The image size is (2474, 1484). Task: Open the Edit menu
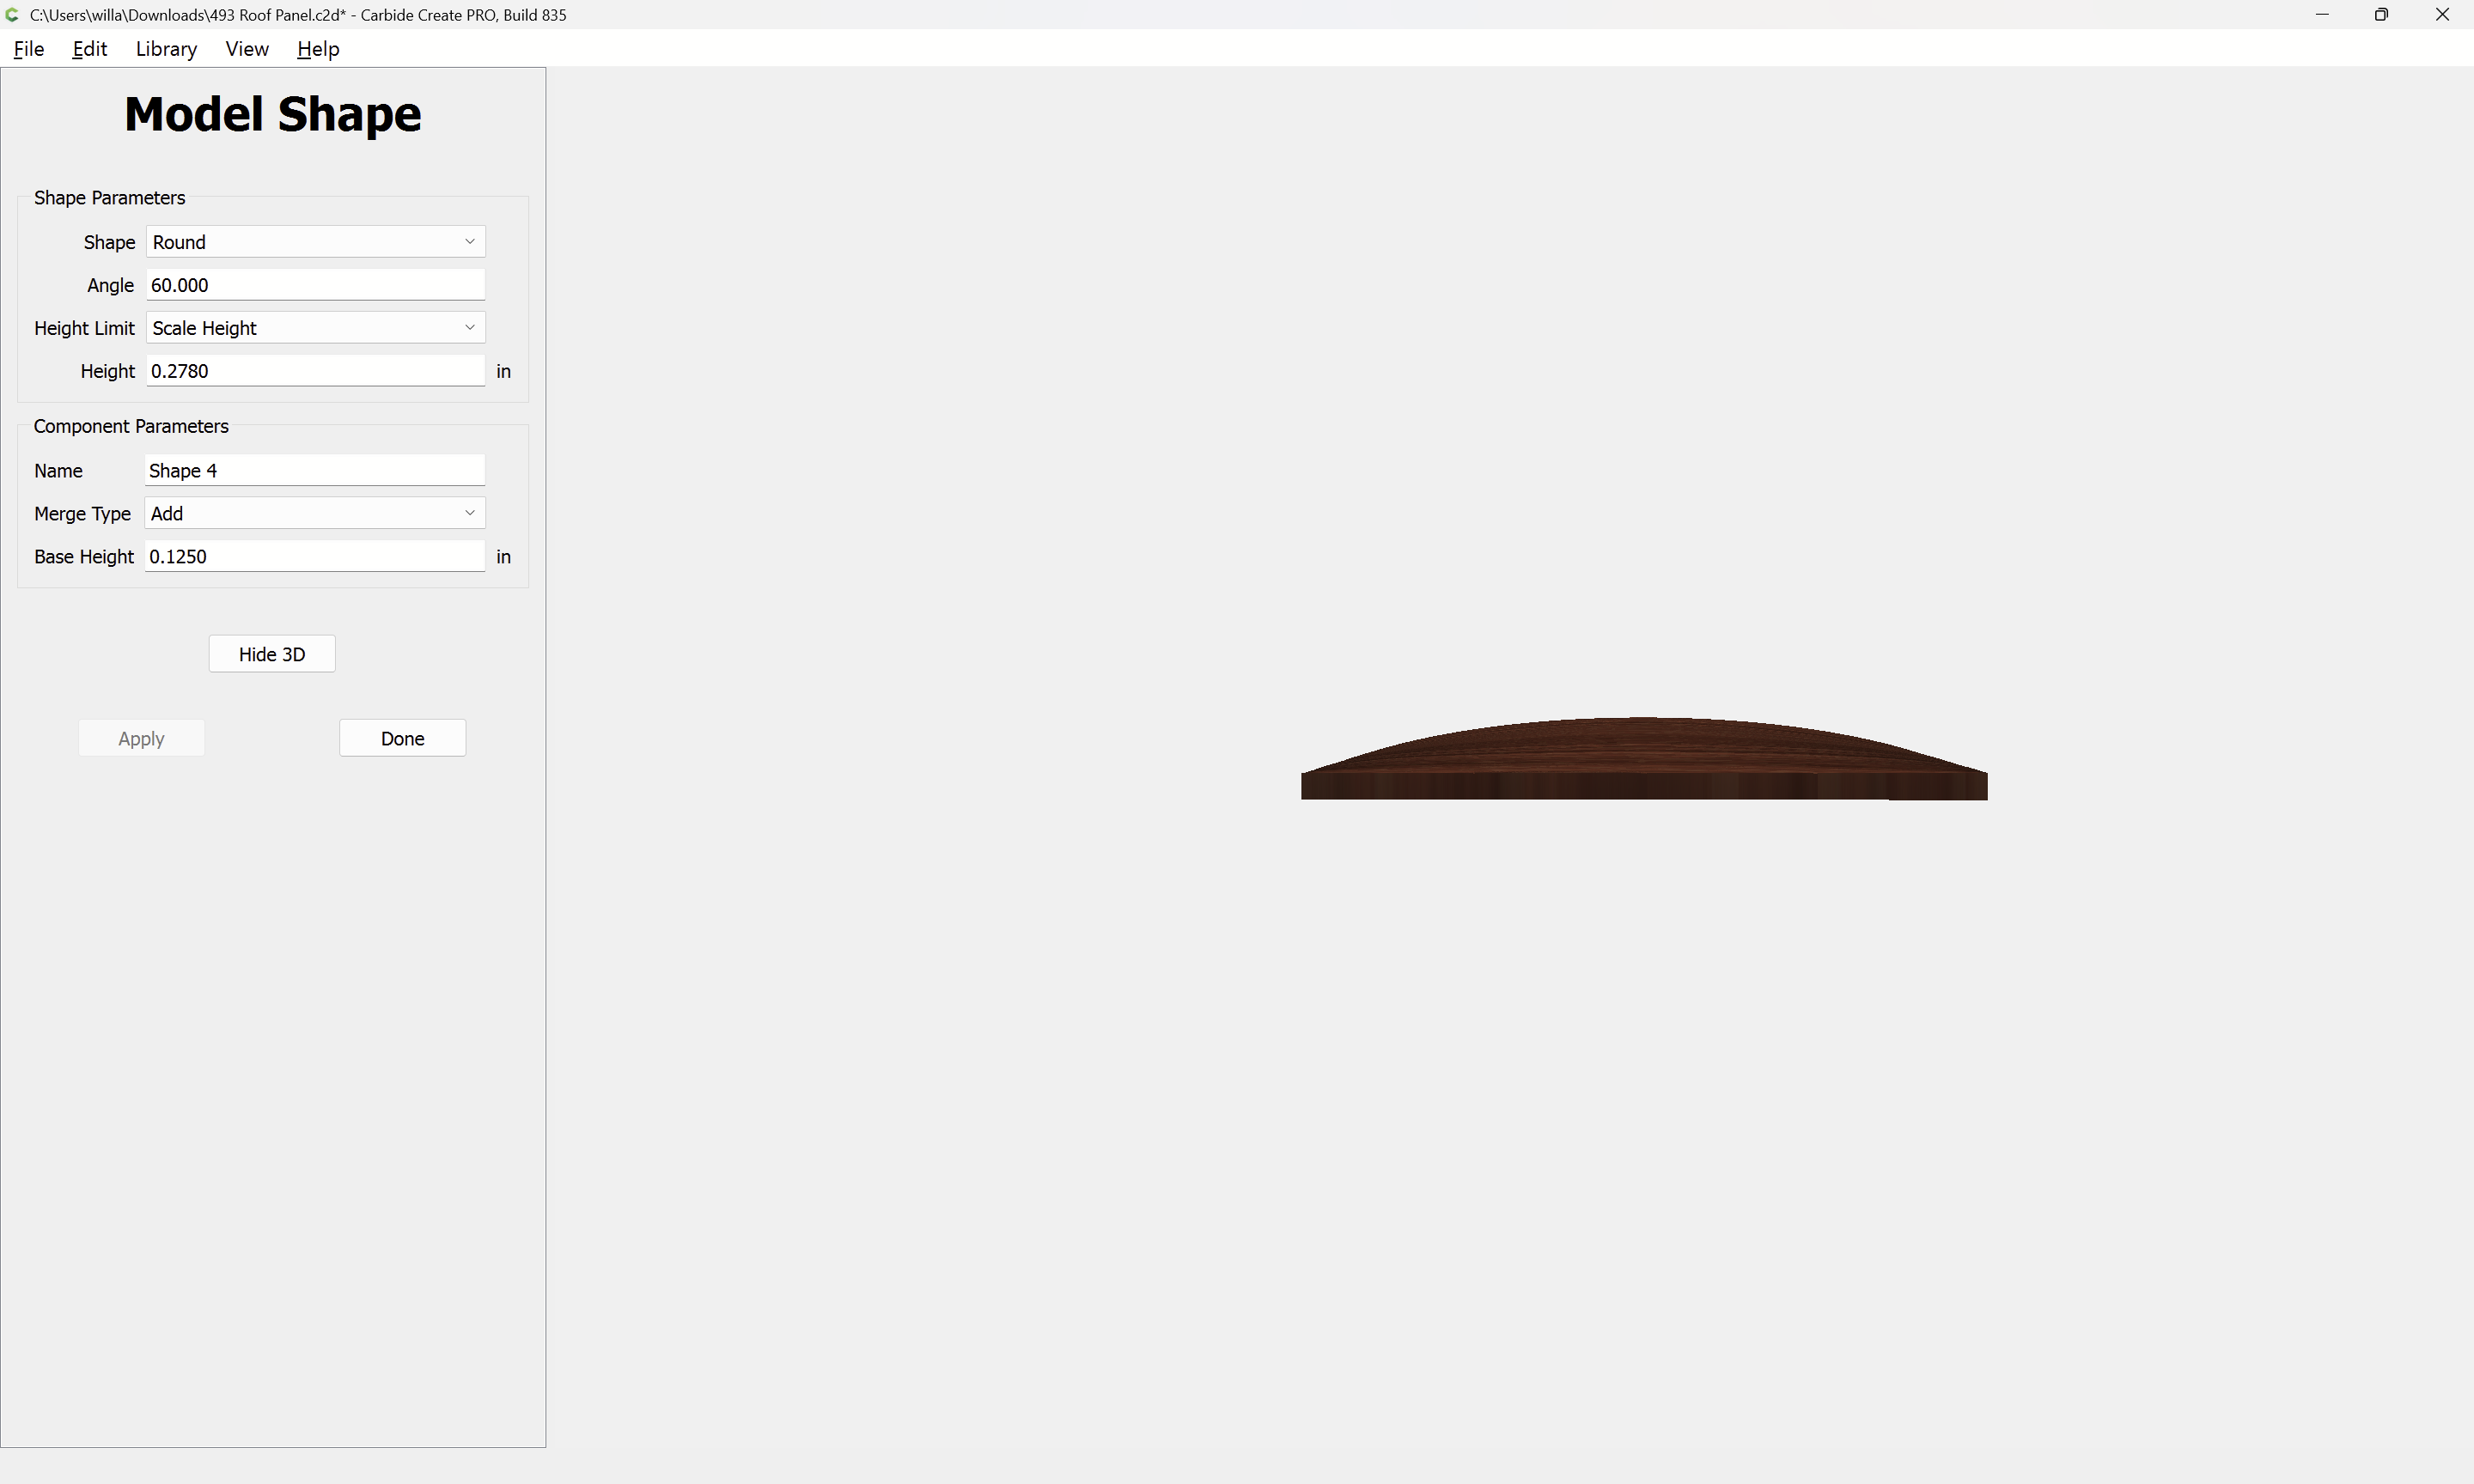coord(89,49)
